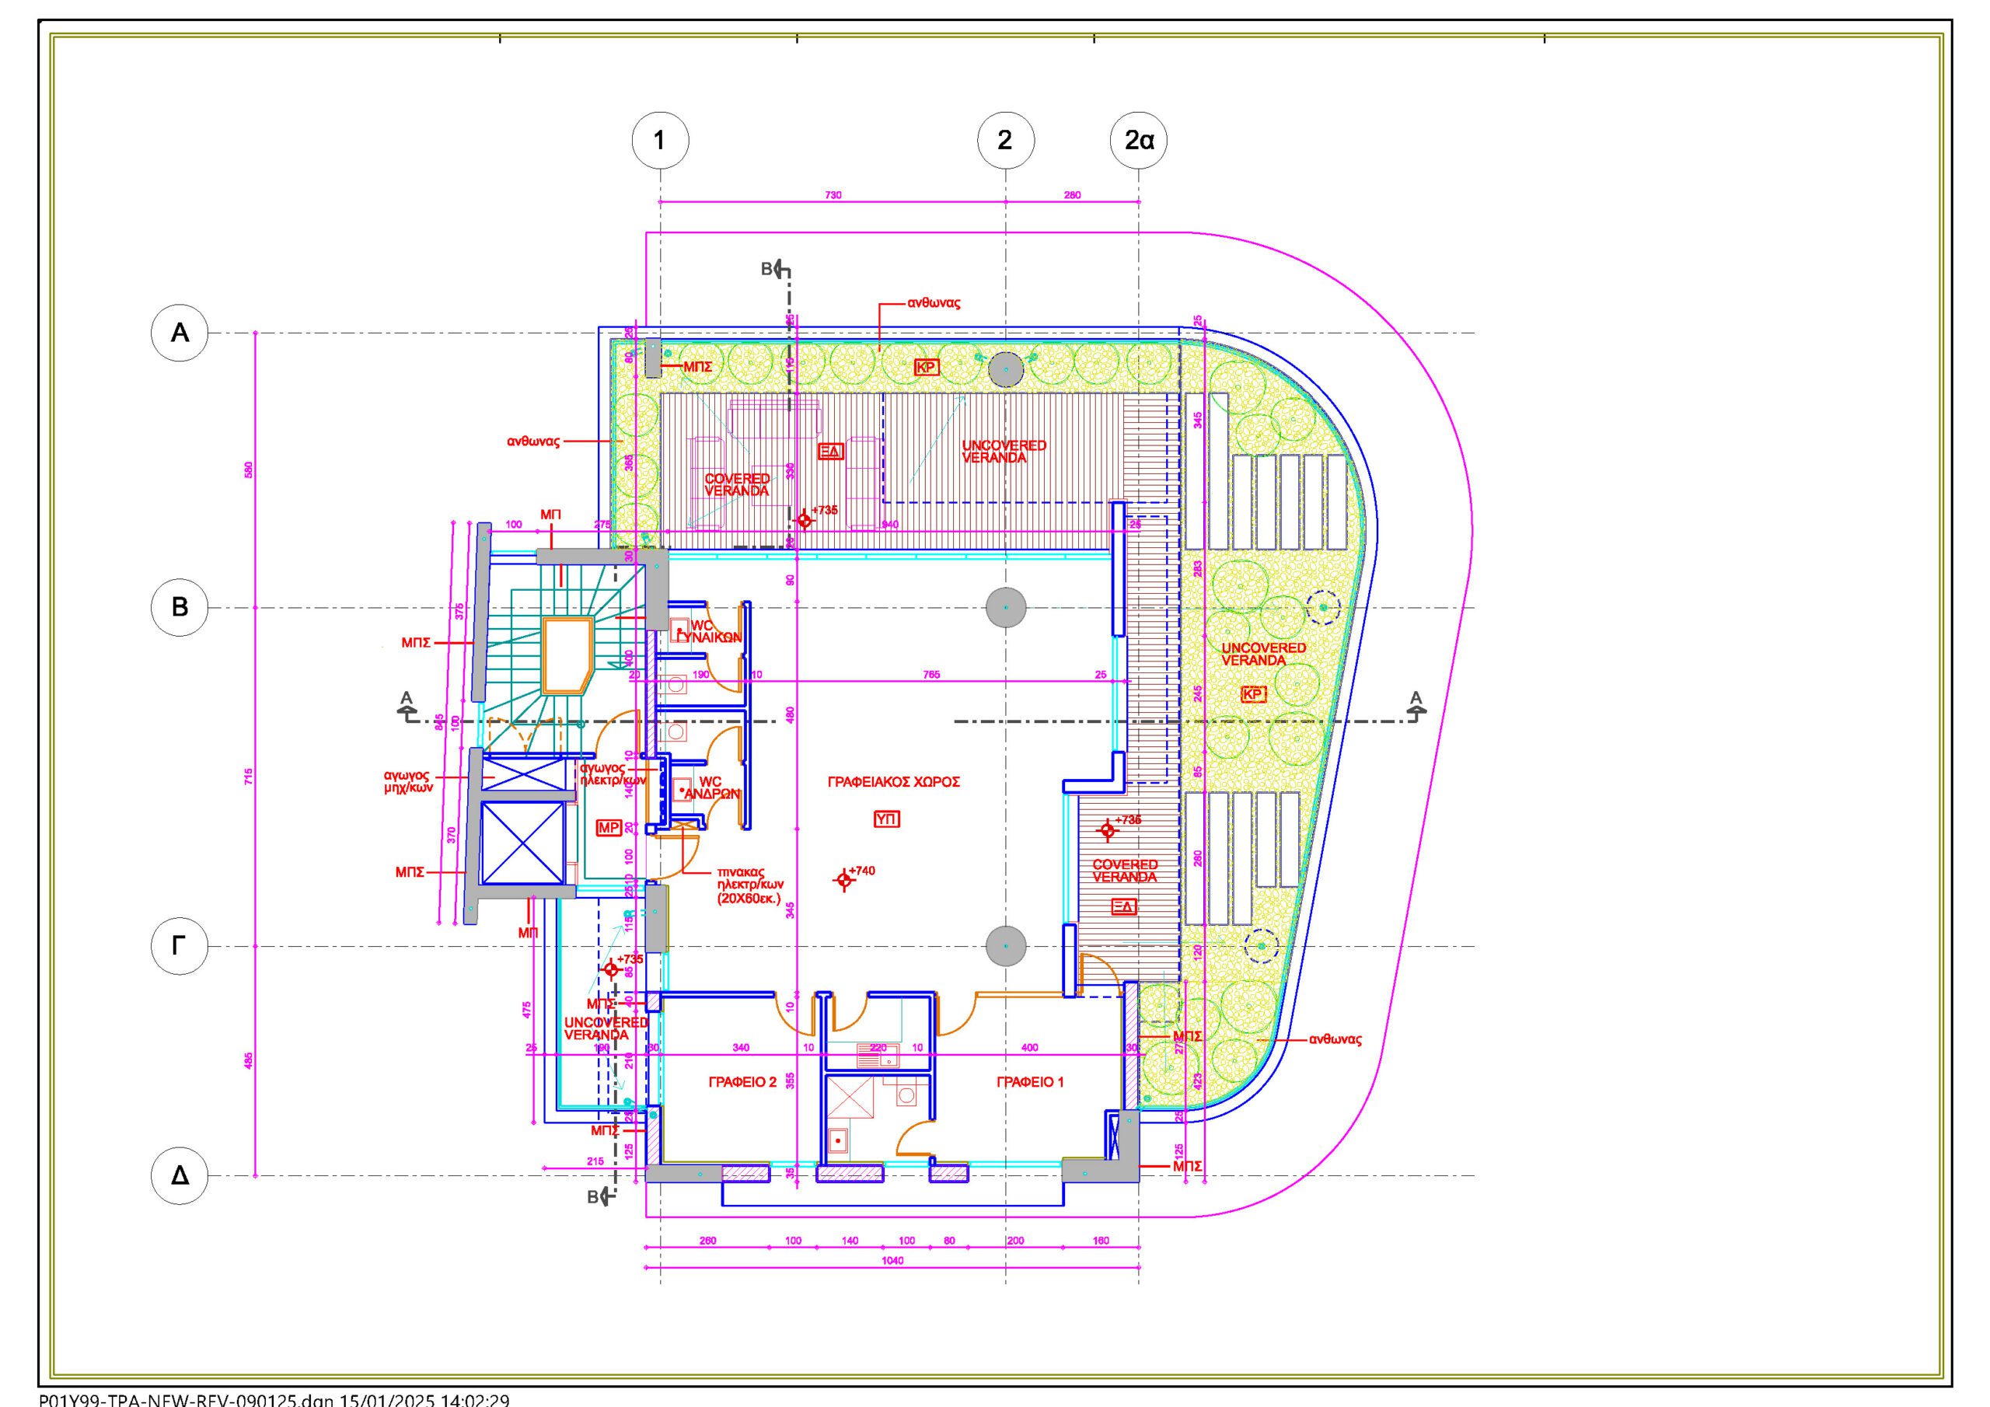Select the 1040 overall dimension text at bottom
The width and height of the screenshot is (1990, 1407).
tap(892, 1261)
